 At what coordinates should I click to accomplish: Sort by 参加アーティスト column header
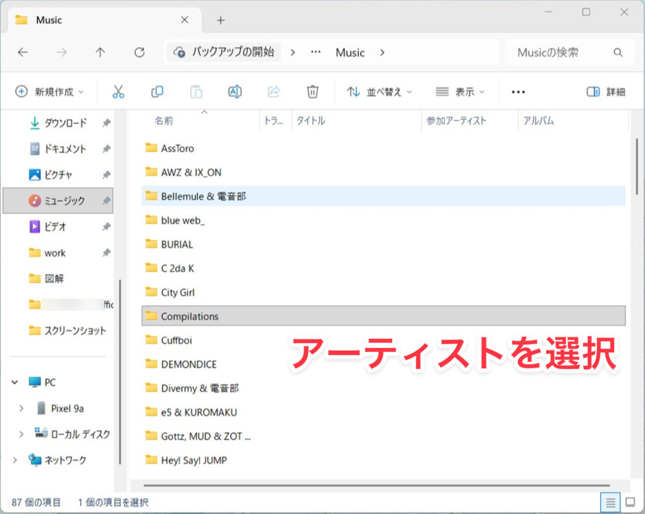457,120
